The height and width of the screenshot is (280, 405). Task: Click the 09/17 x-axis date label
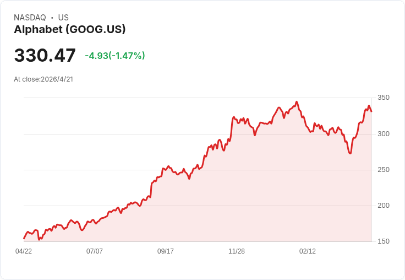166,251
